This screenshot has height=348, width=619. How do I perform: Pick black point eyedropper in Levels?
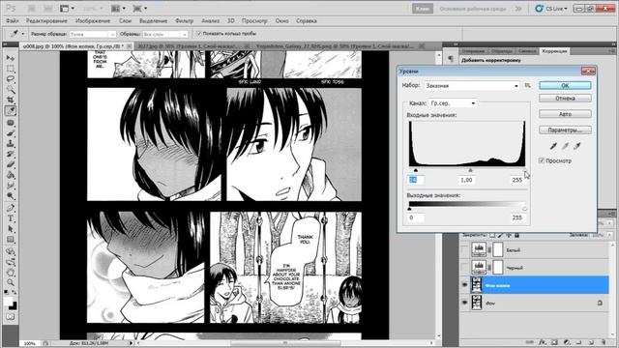553,146
